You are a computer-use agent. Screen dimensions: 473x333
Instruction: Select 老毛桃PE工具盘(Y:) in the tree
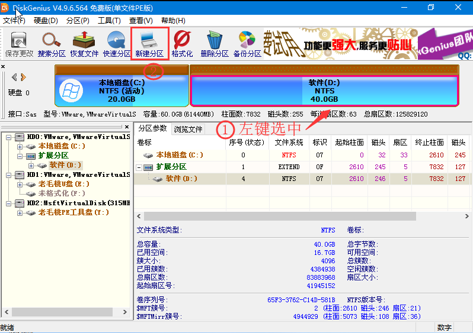pos(73,212)
